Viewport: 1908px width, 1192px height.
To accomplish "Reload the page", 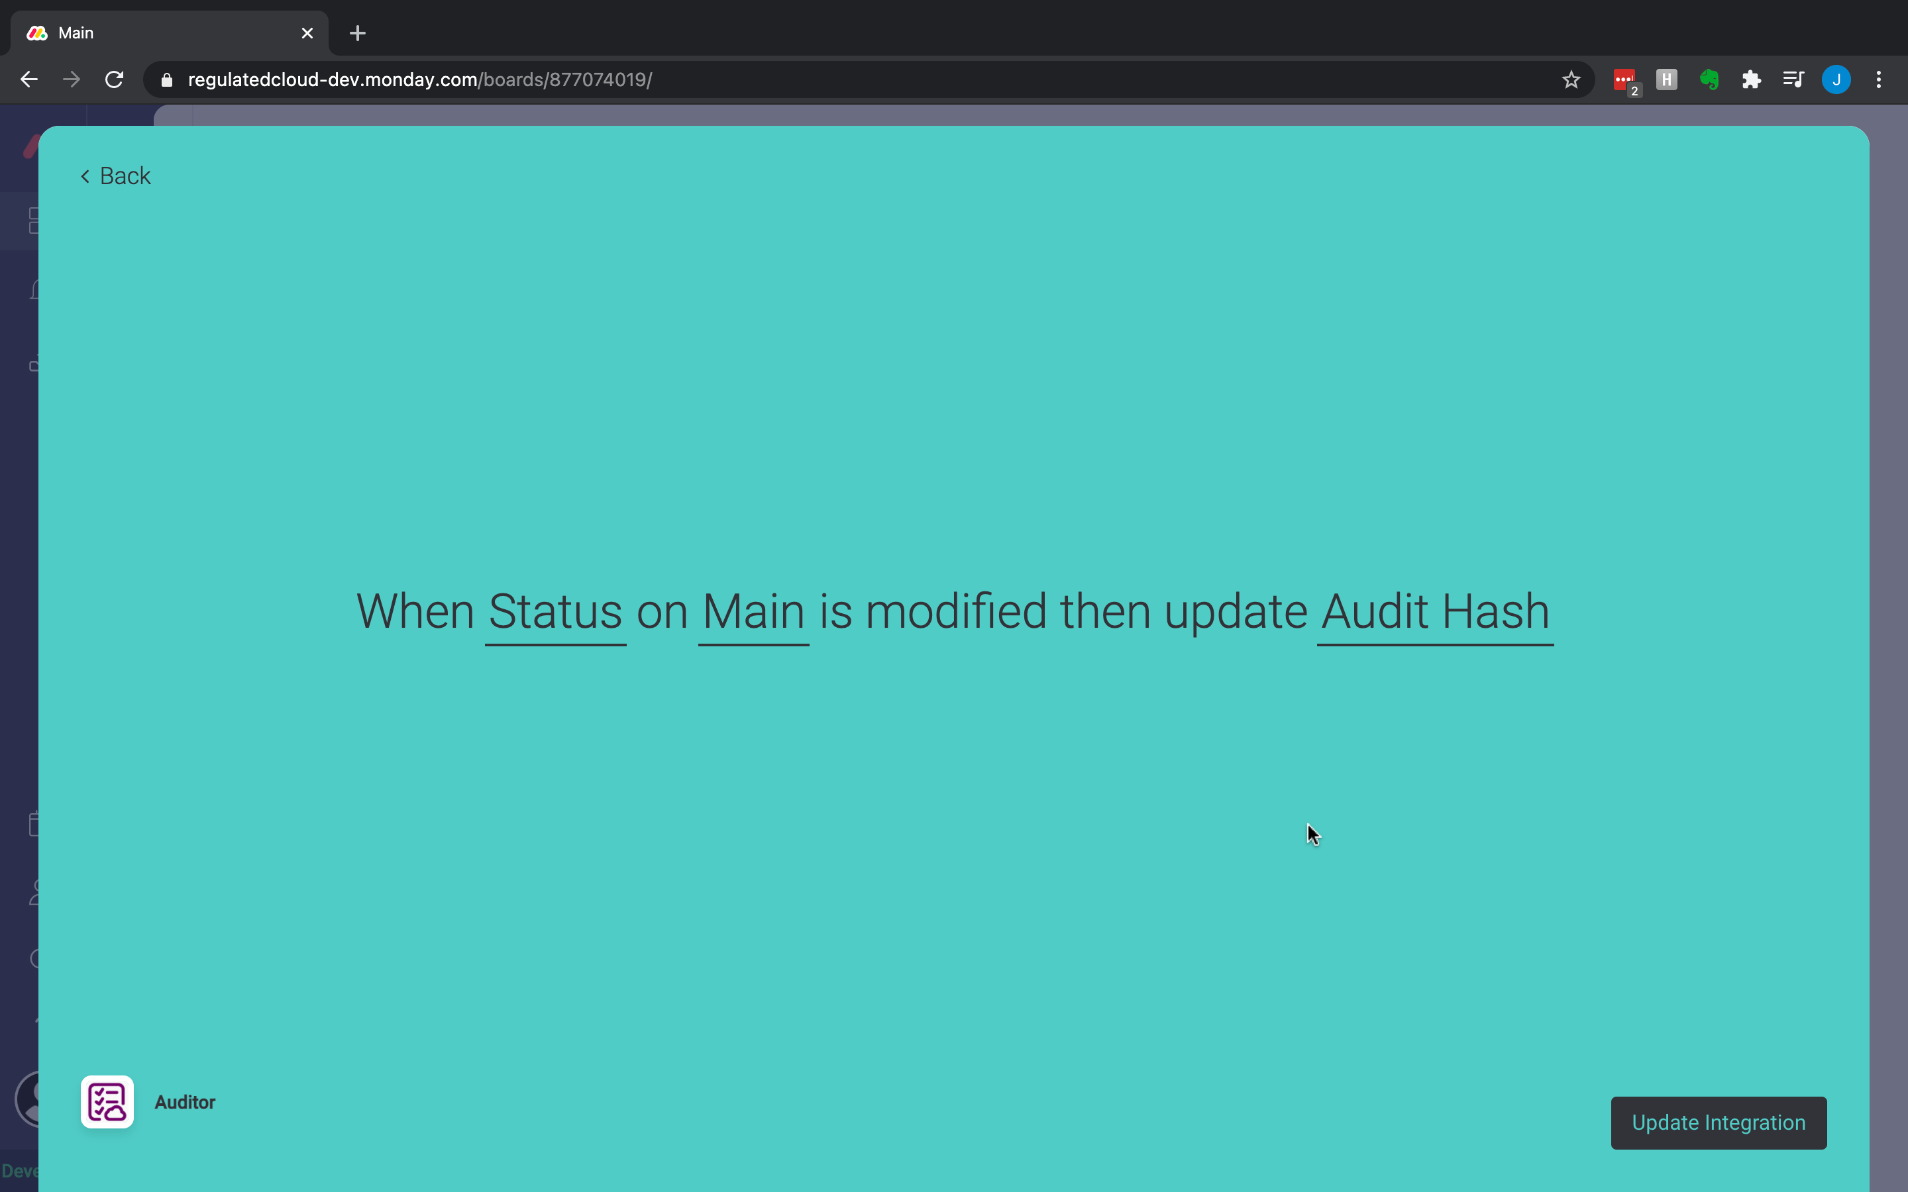I will point(115,79).
